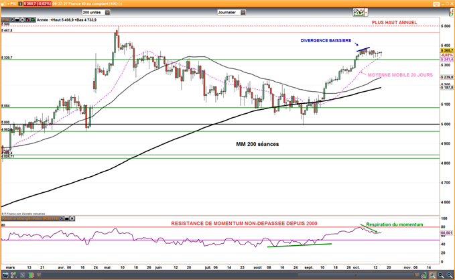Select the RESISTANCE DE MOMENTUM NON-DEPASSEE text
The width and height of the screenshot is (455, 280).
tap(244, 224)
